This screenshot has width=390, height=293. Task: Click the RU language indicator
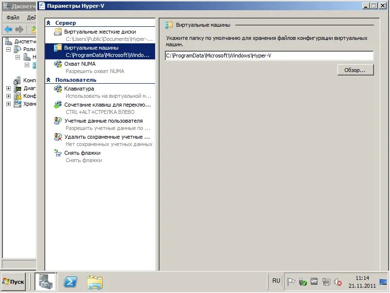pos(276,281)
